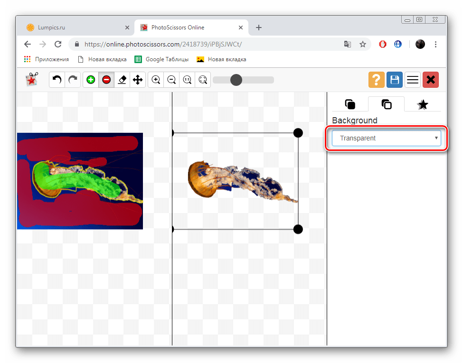Viewport: 463px width, 363px height.
Task: Click the Zoom out magnifier
Action: (x=171, y=80)
